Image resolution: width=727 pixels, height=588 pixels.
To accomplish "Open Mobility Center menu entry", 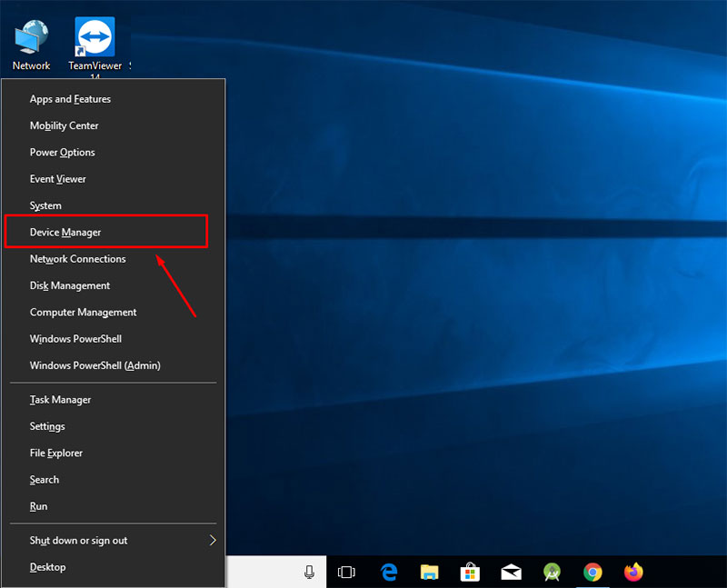I will pyautogui.click(x=113, y=125).
